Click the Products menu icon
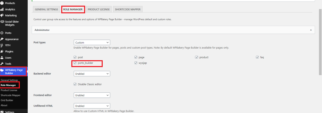Viewport: 322px width, 113px height. 2,3
